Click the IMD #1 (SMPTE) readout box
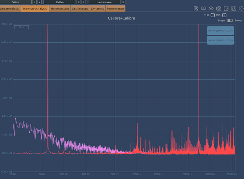 [220, 31]
